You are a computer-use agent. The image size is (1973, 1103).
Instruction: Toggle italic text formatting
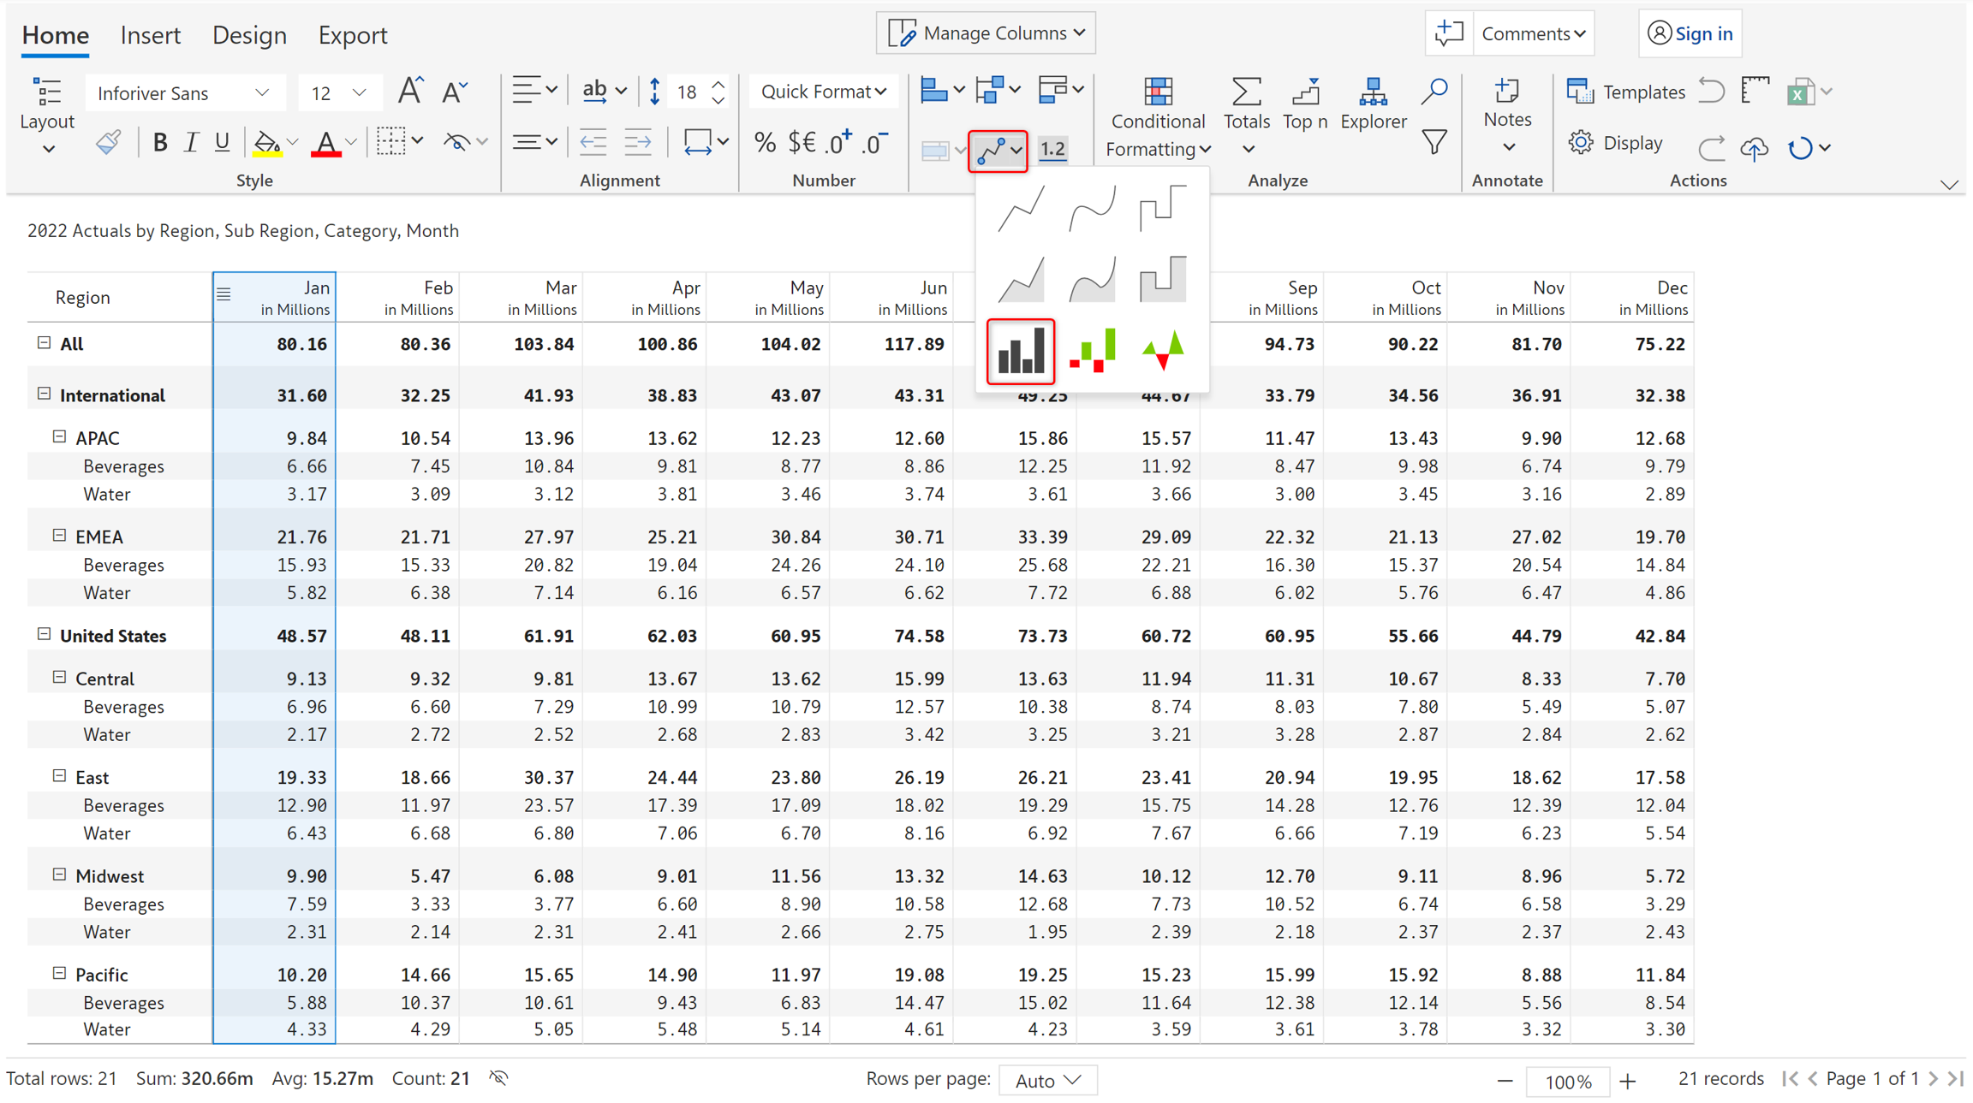[191, 142]
